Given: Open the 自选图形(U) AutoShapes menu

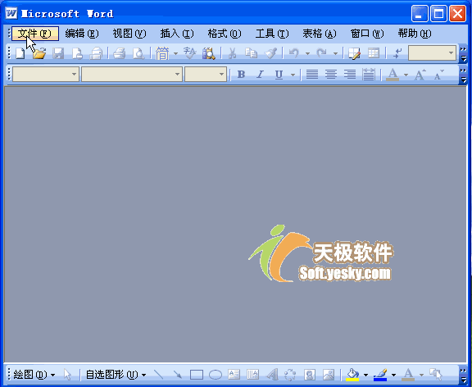Looking at the screenshot, I should pos(116,375).
